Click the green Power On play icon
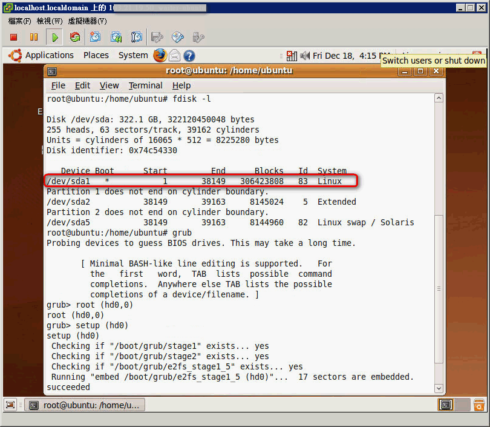Viewport: 490px width, 427px height. tap(54, 37)
